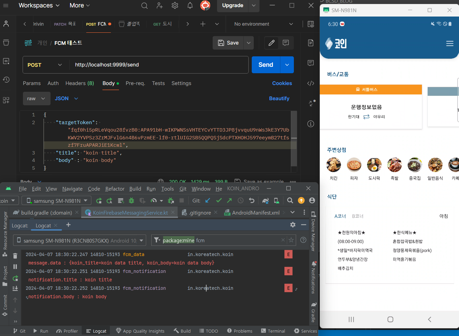
Task: Click the edit pencil icon in Postman
Action: (x=272, y=43)
